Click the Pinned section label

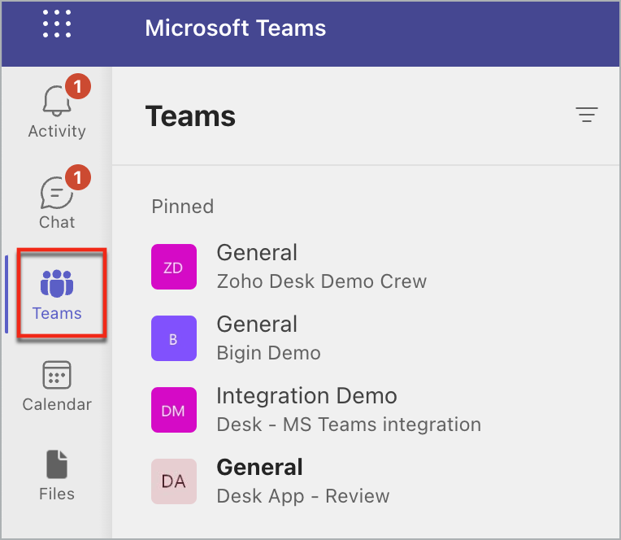(183, 207)
